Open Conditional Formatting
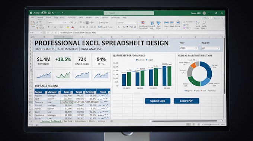Image resolution: width=253 pixels, height=141 pixels. pyautogui.click(x=143, y=25)
